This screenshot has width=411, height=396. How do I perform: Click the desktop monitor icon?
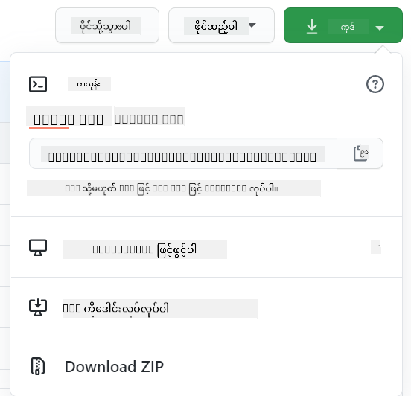pyautogui.click(x=38, y=248)
